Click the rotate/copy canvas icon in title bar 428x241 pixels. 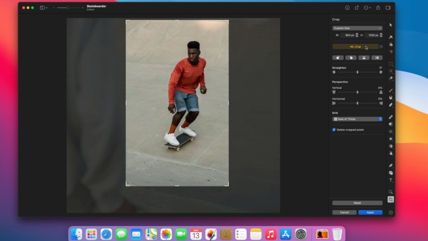(x=357, y=8)
